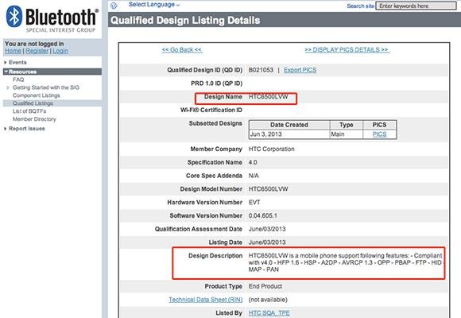Click the PICS column header

coord(380,125)
